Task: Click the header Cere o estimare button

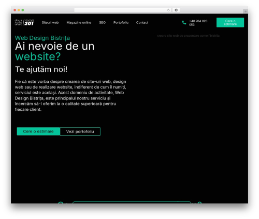Action: click(230, 22)
